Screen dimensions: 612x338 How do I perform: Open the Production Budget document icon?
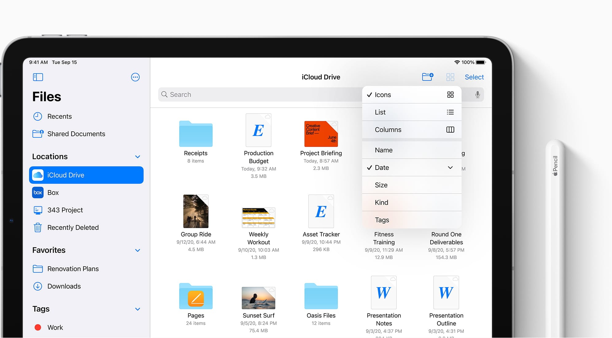point(258,130)
